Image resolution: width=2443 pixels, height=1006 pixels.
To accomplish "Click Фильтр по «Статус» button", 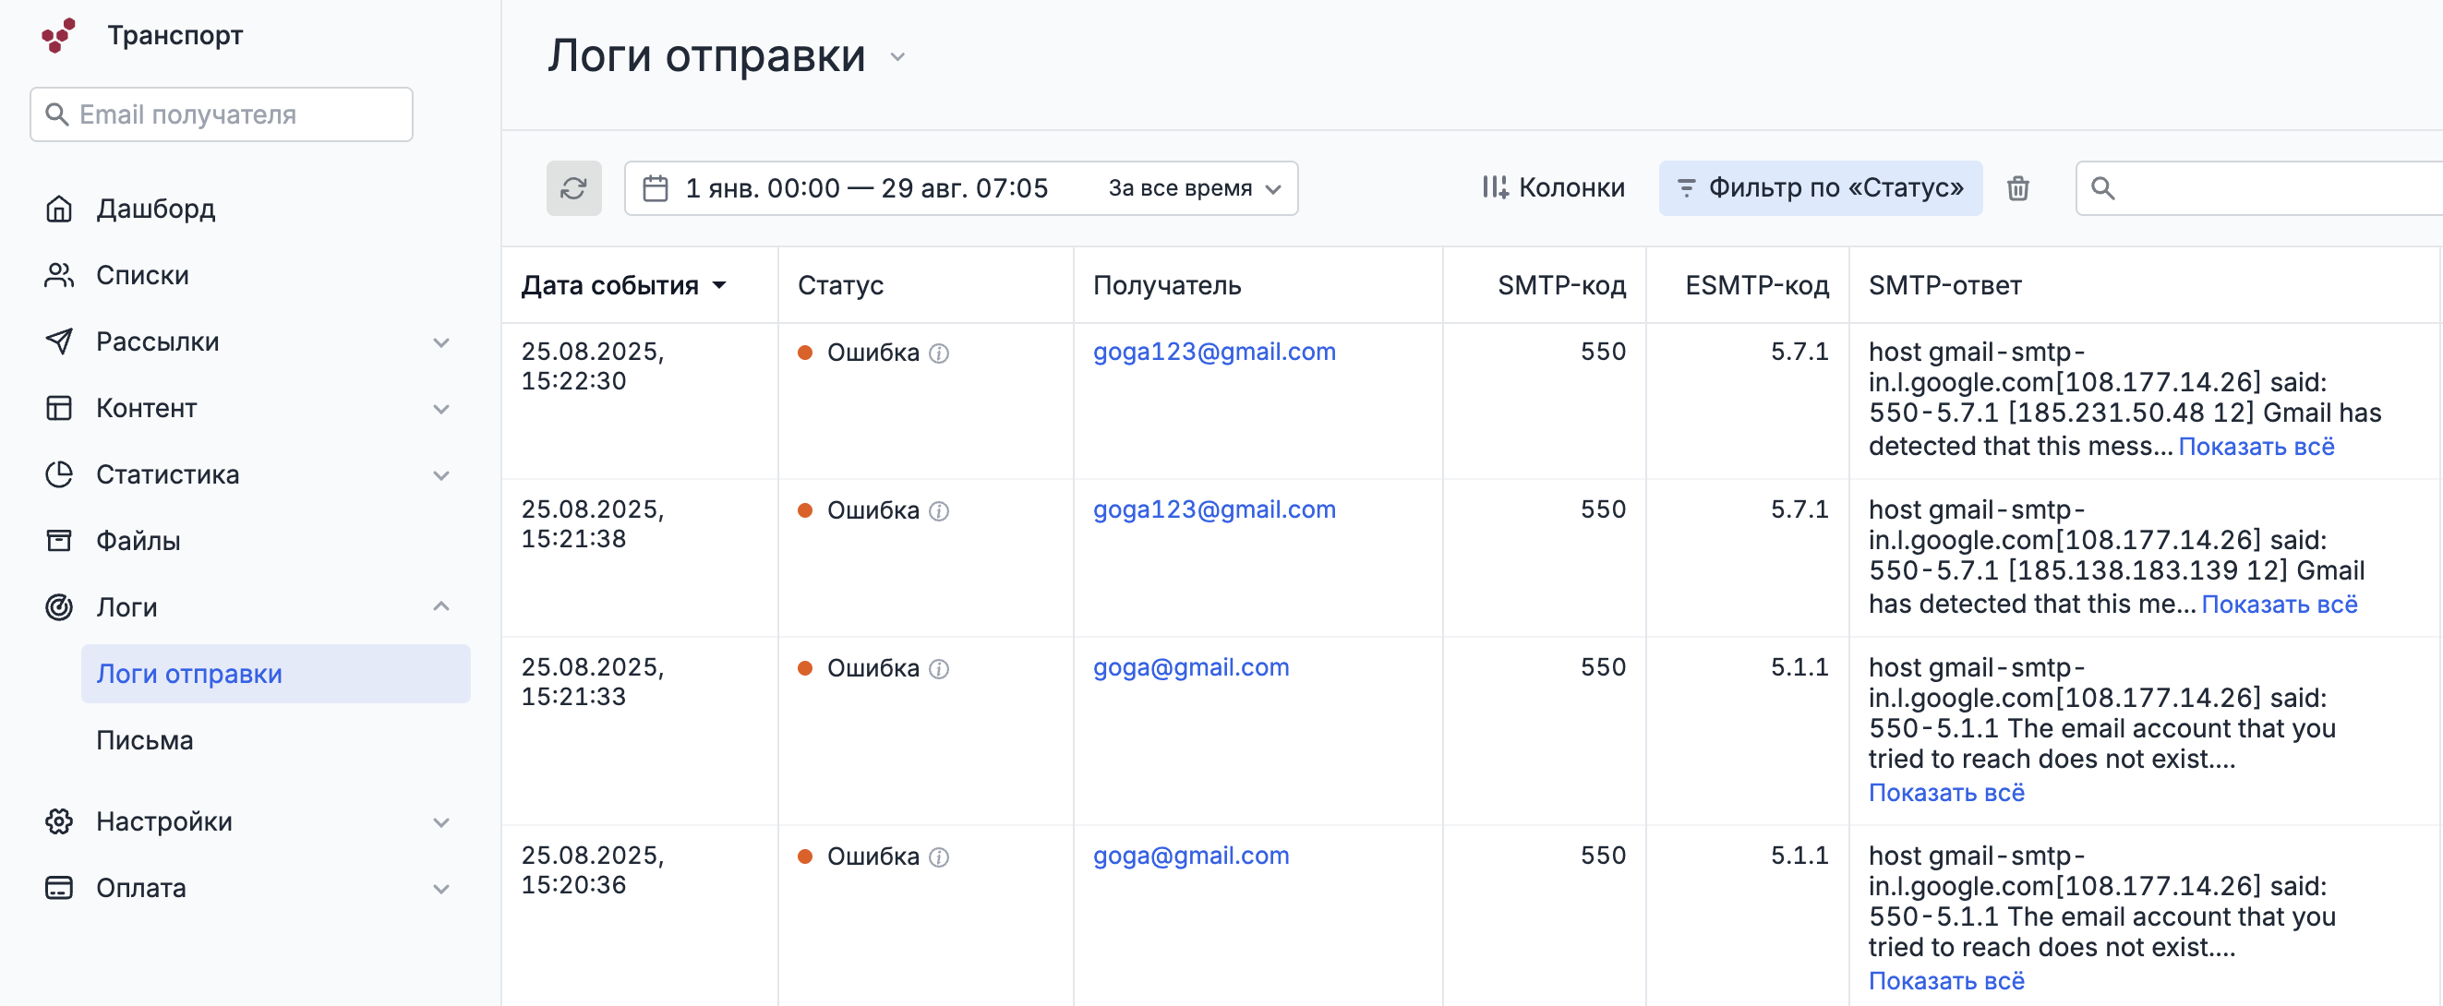I will point(1819,187).
